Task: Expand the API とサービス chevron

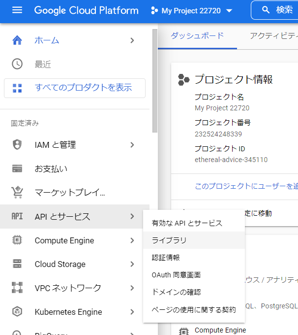Action: 132,216
